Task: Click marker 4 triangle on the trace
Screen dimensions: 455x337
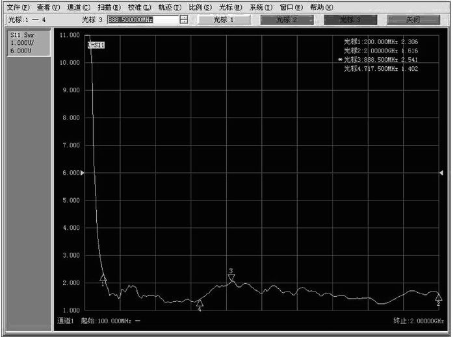Action: click(x=200, y=303)
